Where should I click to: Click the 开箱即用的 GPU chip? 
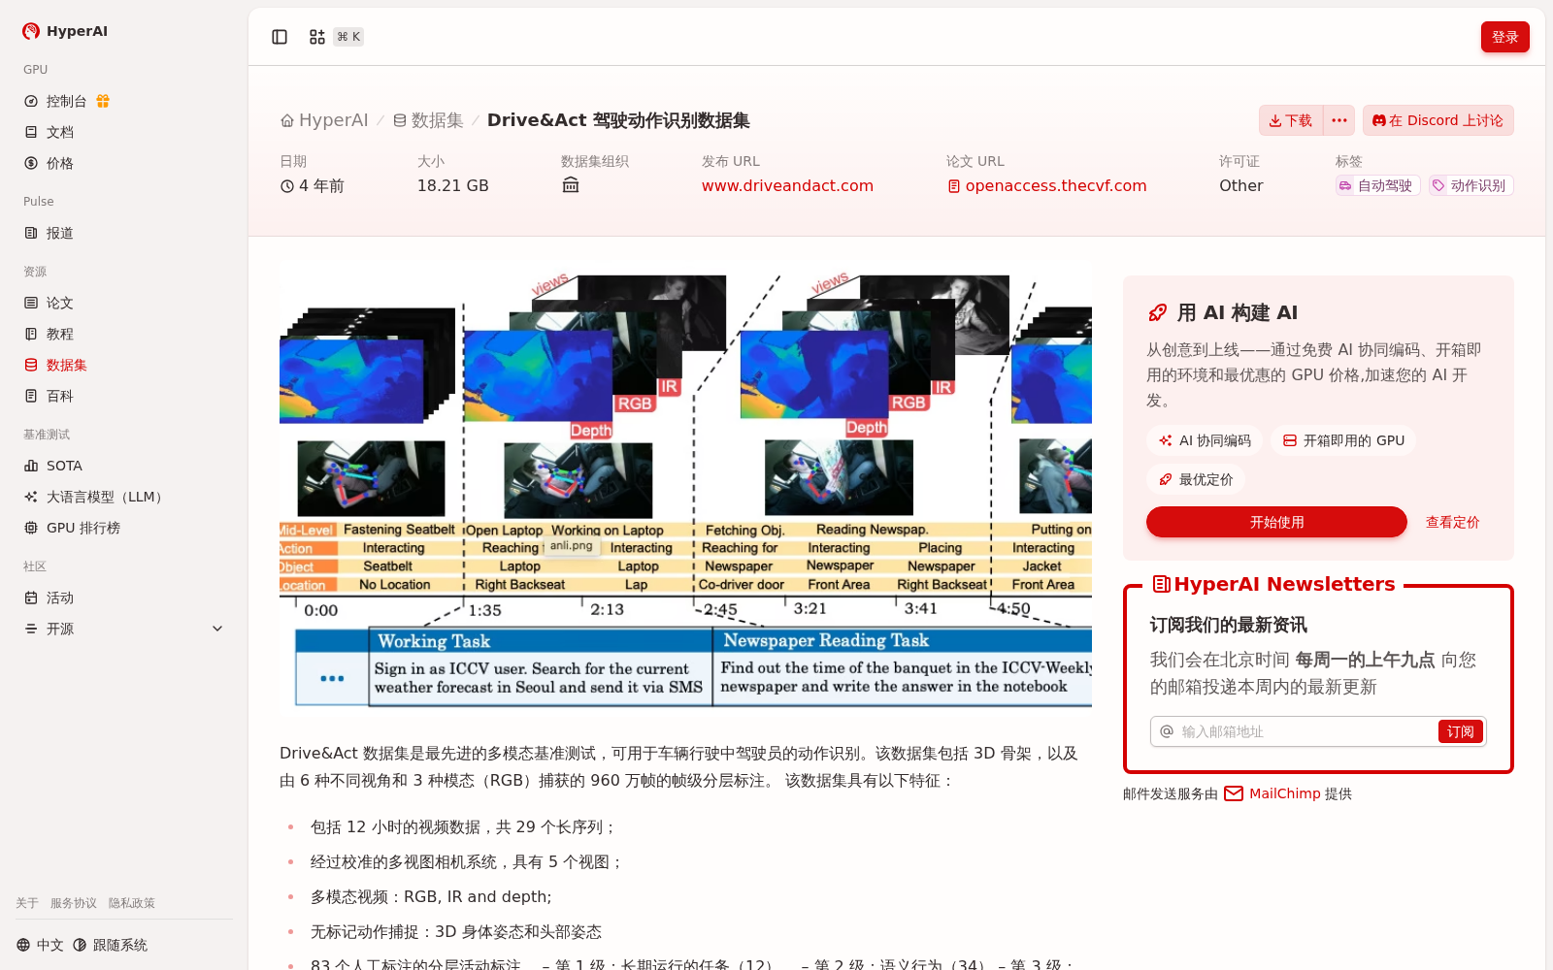pyautogui.click(x=1343, y=440)
